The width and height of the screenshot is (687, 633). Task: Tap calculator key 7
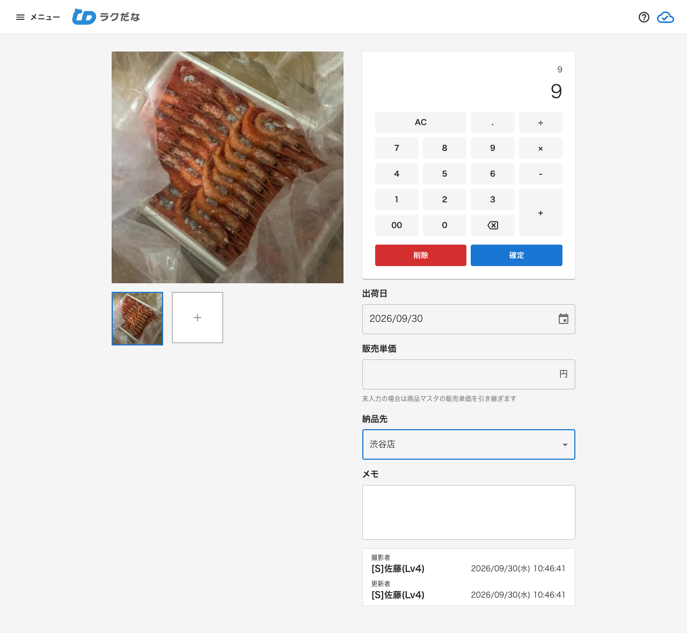(x=397, y=148)
